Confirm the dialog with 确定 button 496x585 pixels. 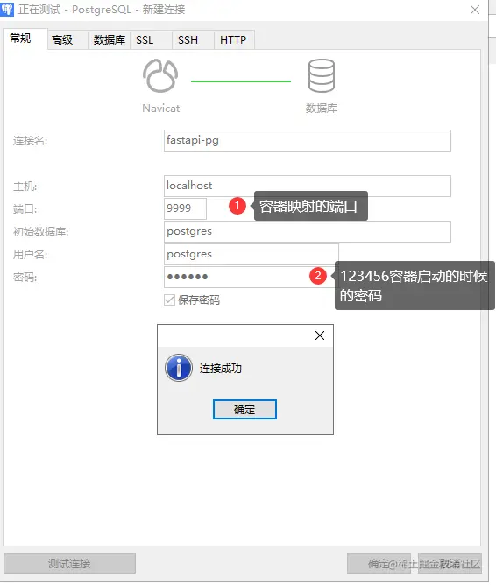tap(244, 410)
